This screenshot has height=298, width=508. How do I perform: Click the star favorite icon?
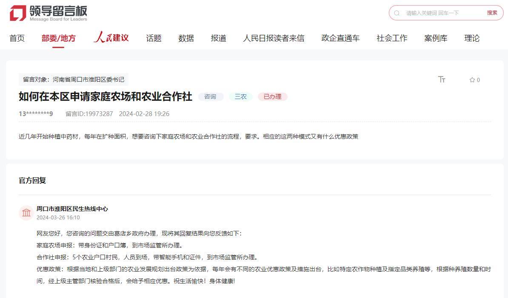tap(472, 80)
